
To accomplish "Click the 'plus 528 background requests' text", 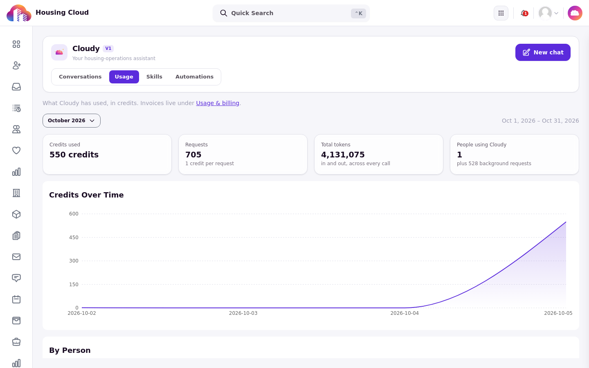I will pyautogui.click(x=494, y=164).
